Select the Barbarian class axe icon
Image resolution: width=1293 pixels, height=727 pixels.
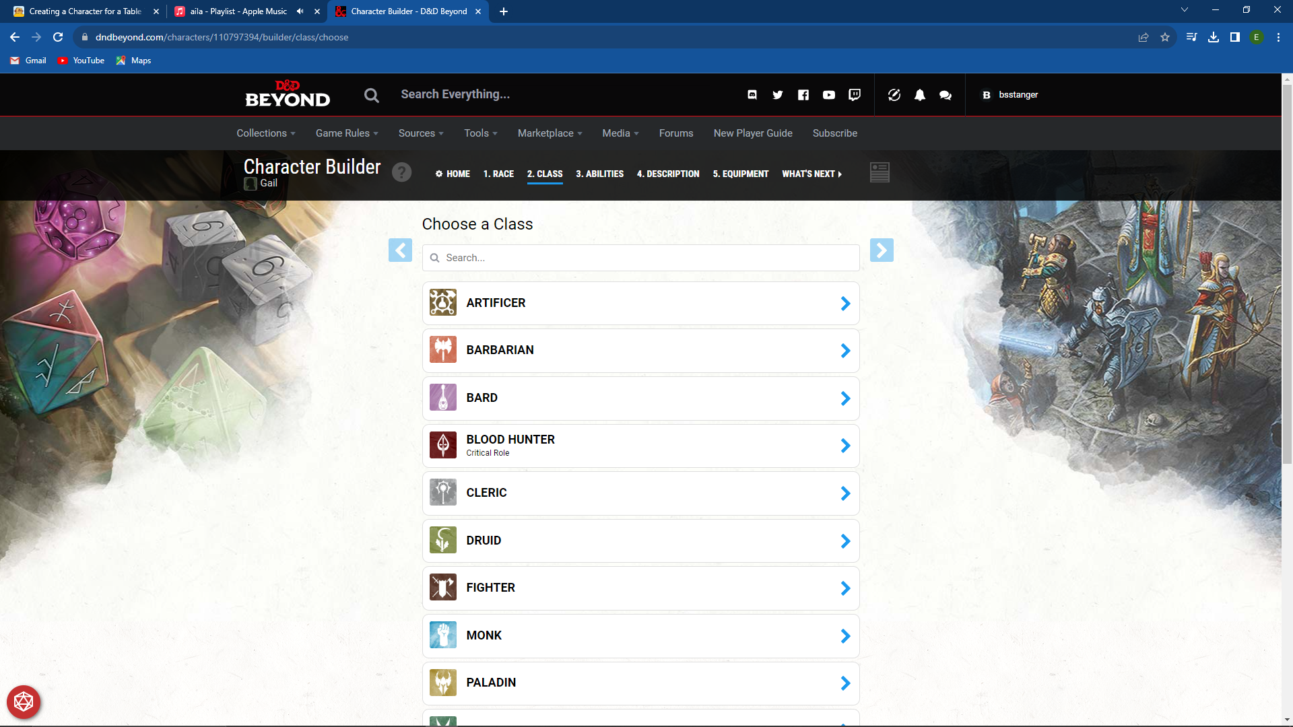click(442, 350)
